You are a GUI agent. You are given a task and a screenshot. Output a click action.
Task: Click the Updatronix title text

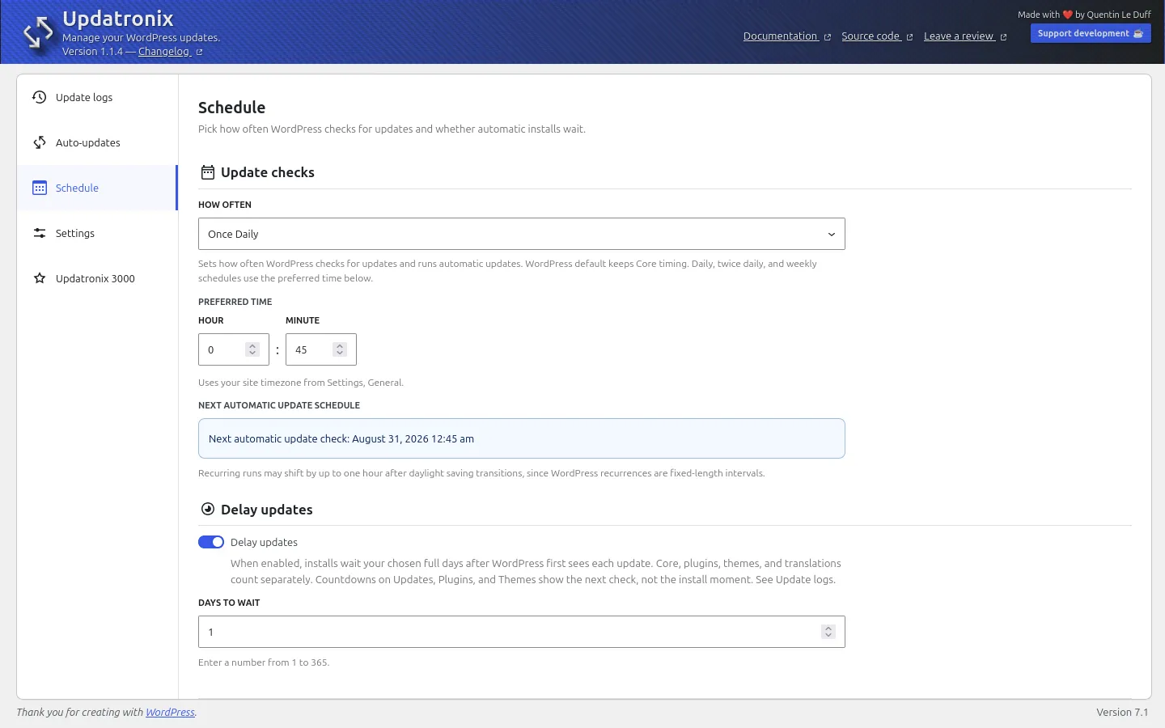[x=118, y=19]
